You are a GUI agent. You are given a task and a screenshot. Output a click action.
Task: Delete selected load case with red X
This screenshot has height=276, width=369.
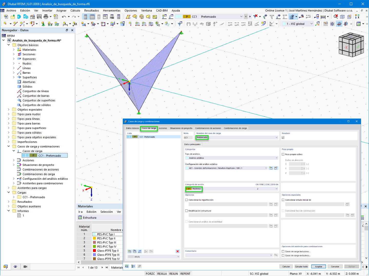[178, 251]
